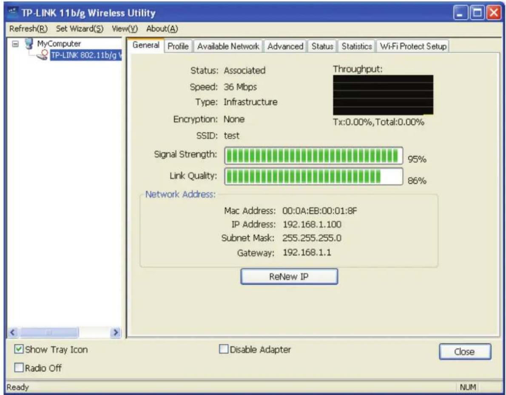Click the NUM indicator in status bar
This screenshot has width=506, height=395.
(468, 387)
